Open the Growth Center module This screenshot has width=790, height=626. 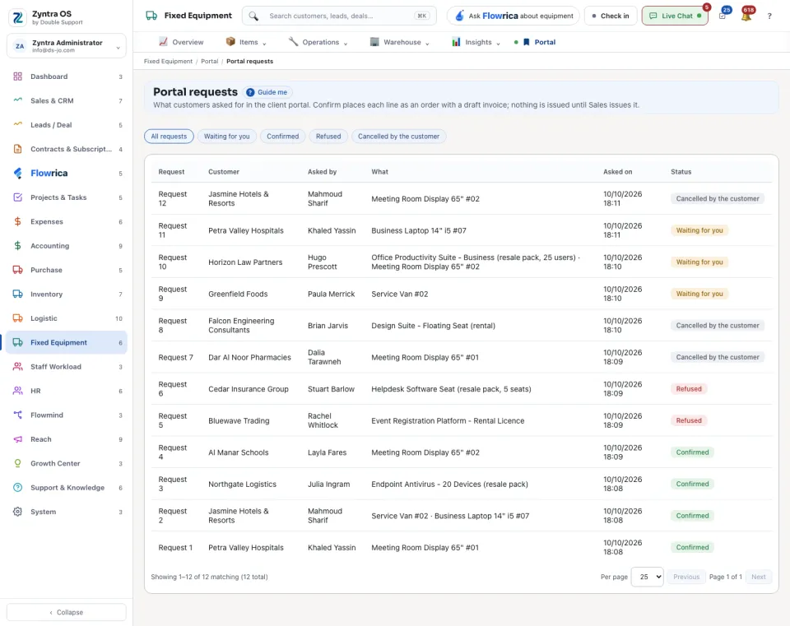point(67,463)
